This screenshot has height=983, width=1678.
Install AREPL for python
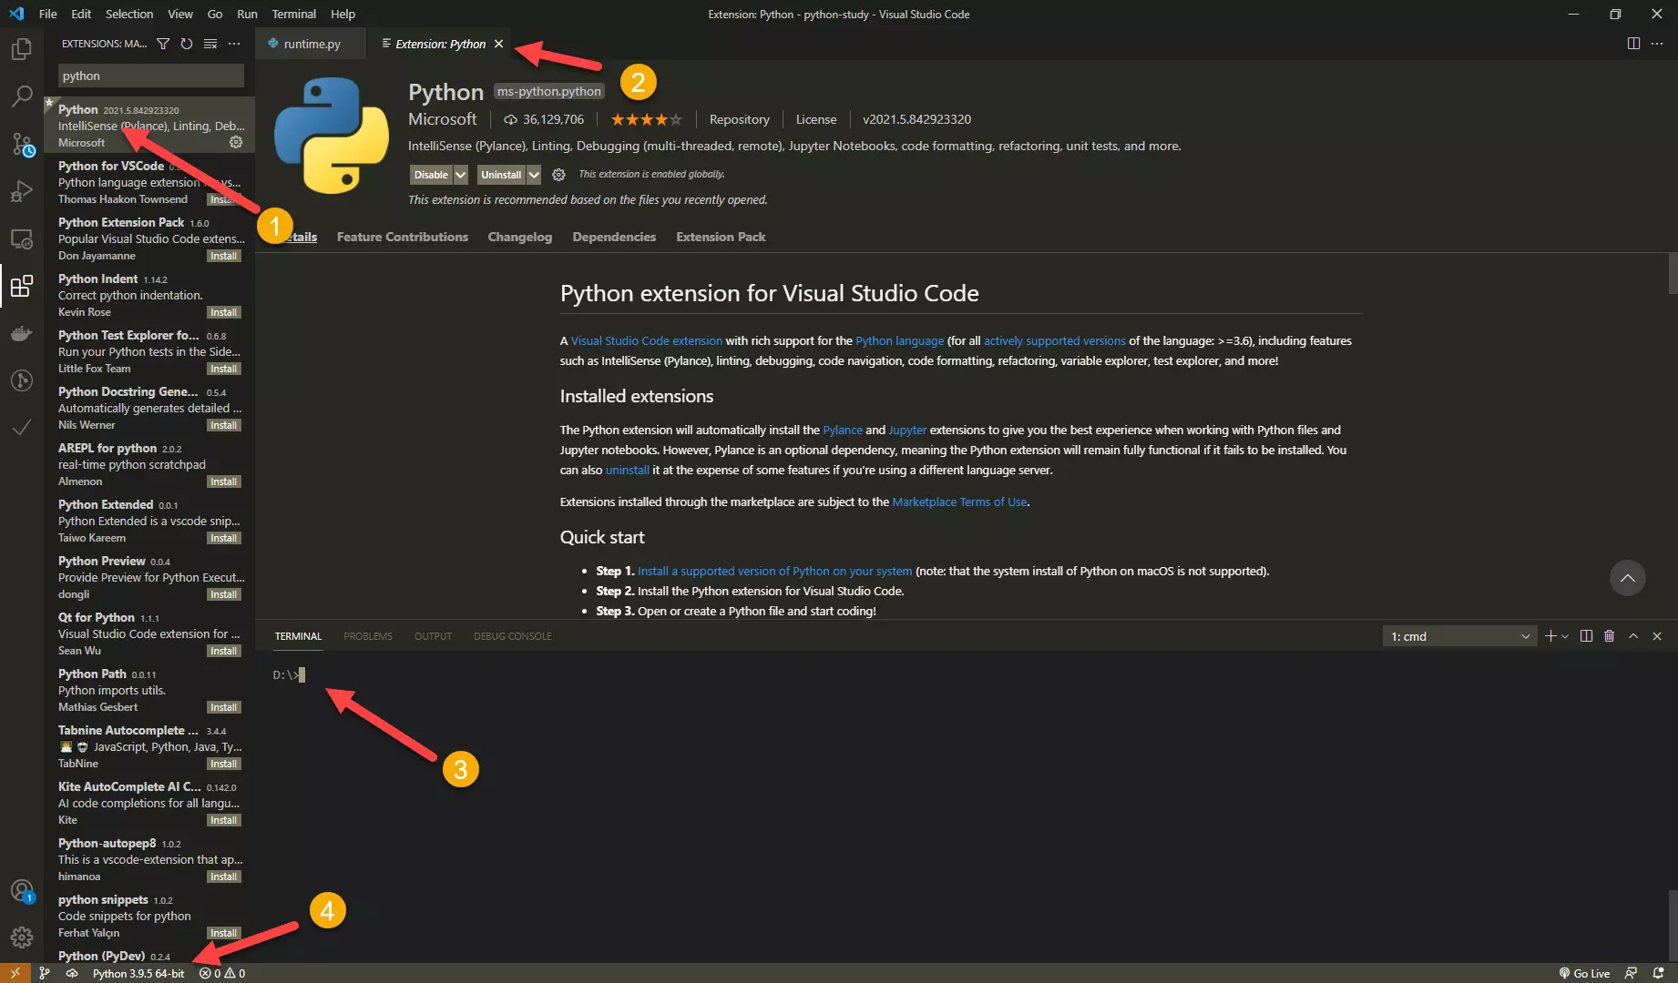223,481
